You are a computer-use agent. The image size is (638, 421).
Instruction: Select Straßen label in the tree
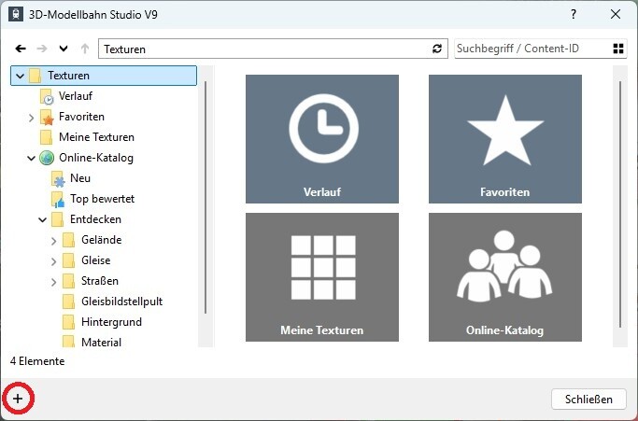click(x=100, y=281)
